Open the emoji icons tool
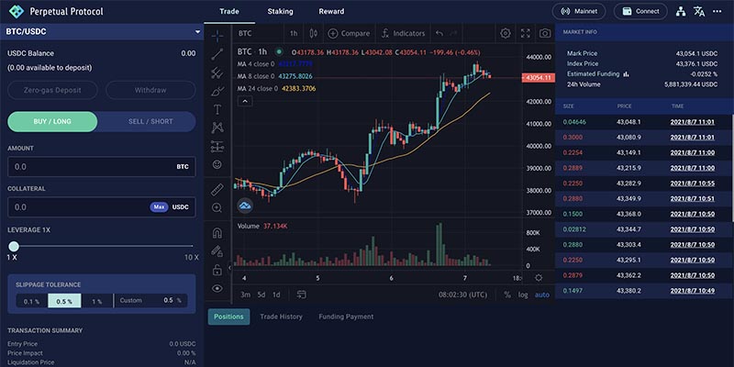The width and height of the screenshot is (734, 367). tap(217, 165)
